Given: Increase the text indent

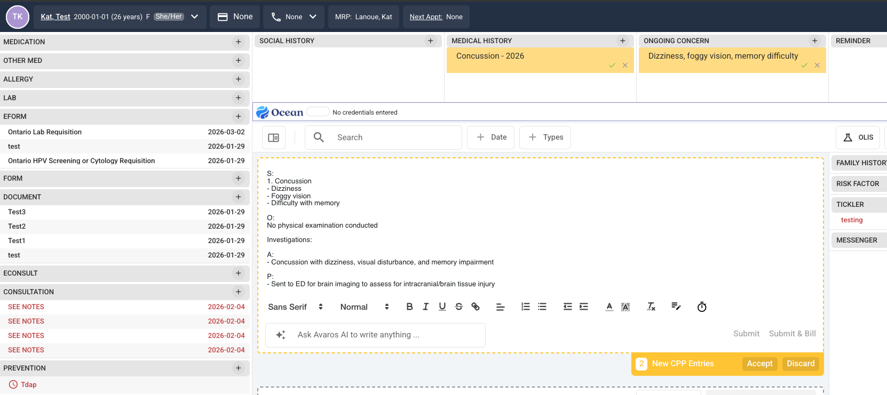Looking at the screenshot, I should pyautogui.click(x=584, y=307).
